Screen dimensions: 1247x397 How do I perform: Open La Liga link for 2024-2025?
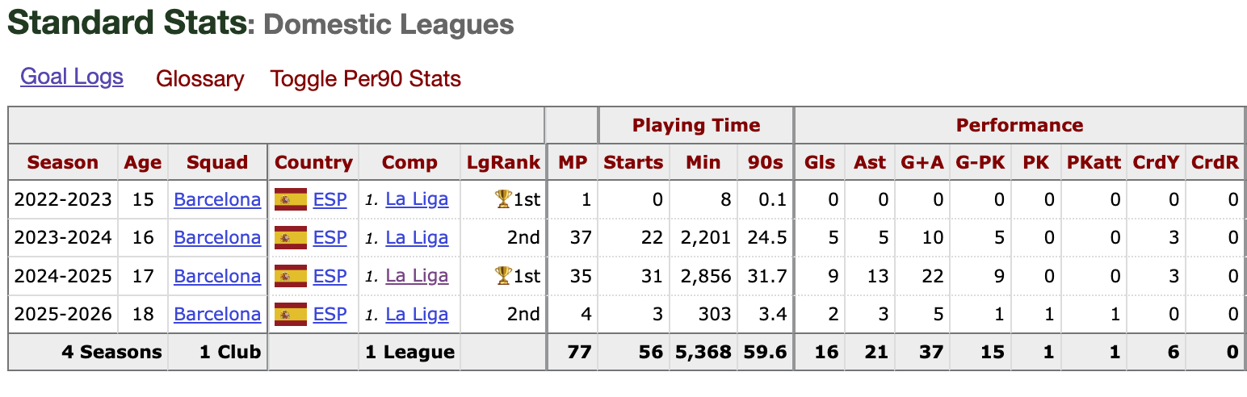[x=417, y=276]
